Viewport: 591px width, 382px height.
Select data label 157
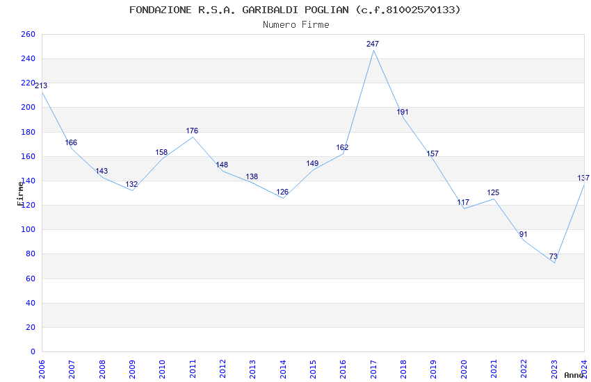click(432, 153)
